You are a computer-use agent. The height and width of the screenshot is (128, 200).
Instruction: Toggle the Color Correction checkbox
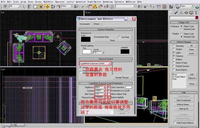tap(109, 87)
